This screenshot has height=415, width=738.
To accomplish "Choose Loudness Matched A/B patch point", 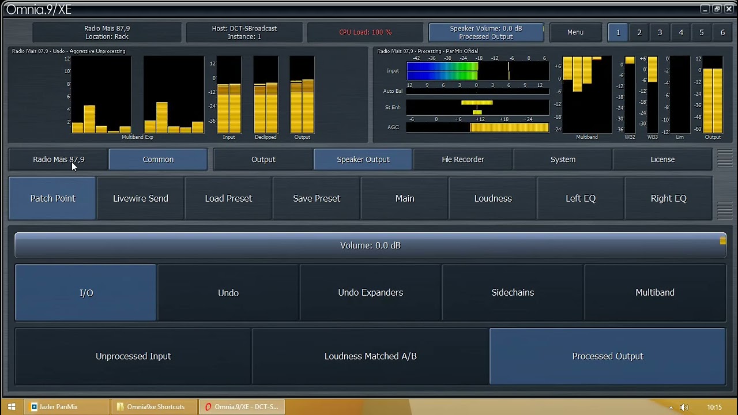I will coord(370,356).
